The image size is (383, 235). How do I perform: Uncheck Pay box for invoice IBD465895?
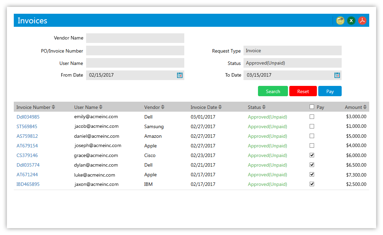[312, 184]
